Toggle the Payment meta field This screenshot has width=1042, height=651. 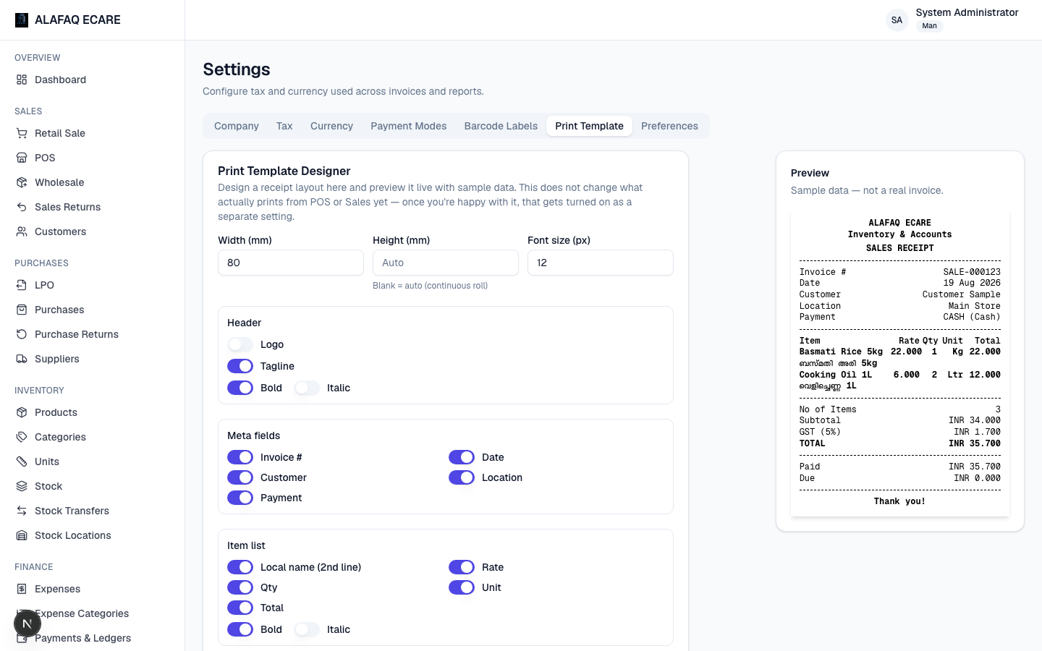pos(240,498)
